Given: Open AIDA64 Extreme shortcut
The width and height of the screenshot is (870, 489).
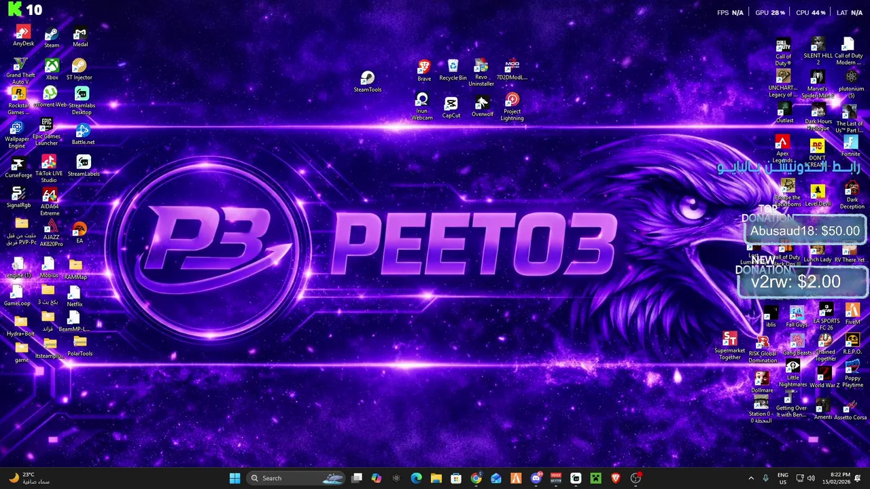Looking at the screenshot, I should (50, 202).
